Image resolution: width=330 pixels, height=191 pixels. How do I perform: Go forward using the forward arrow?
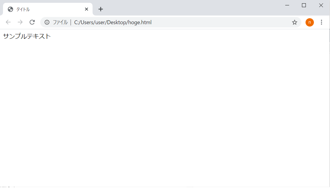[20, 22]
